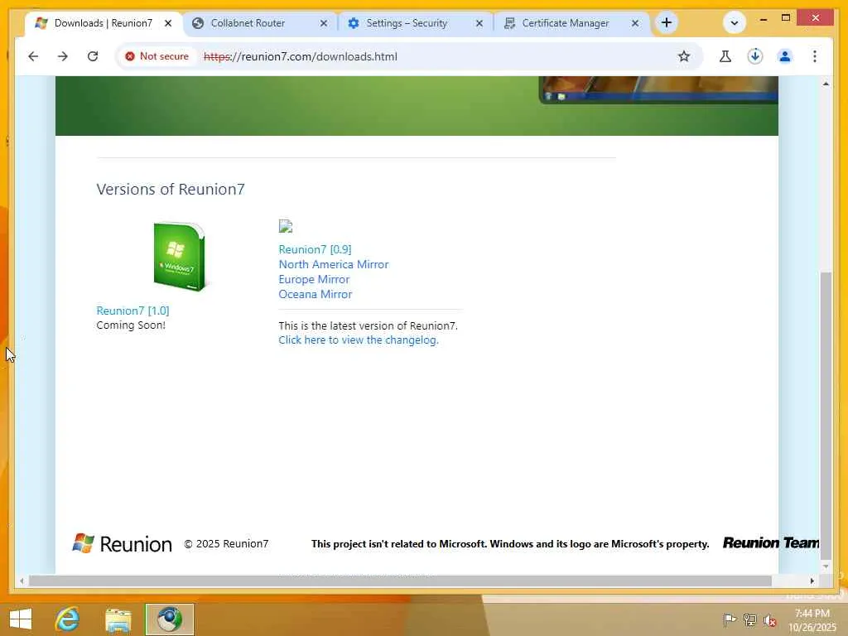Click the Versions of Reunion7 heading

tap(171, 190)
